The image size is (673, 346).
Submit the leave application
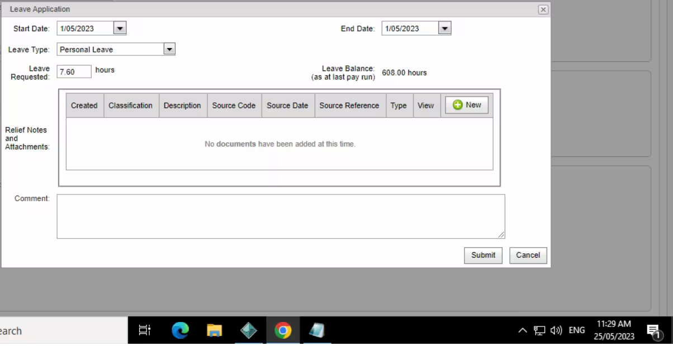[483, 255]
